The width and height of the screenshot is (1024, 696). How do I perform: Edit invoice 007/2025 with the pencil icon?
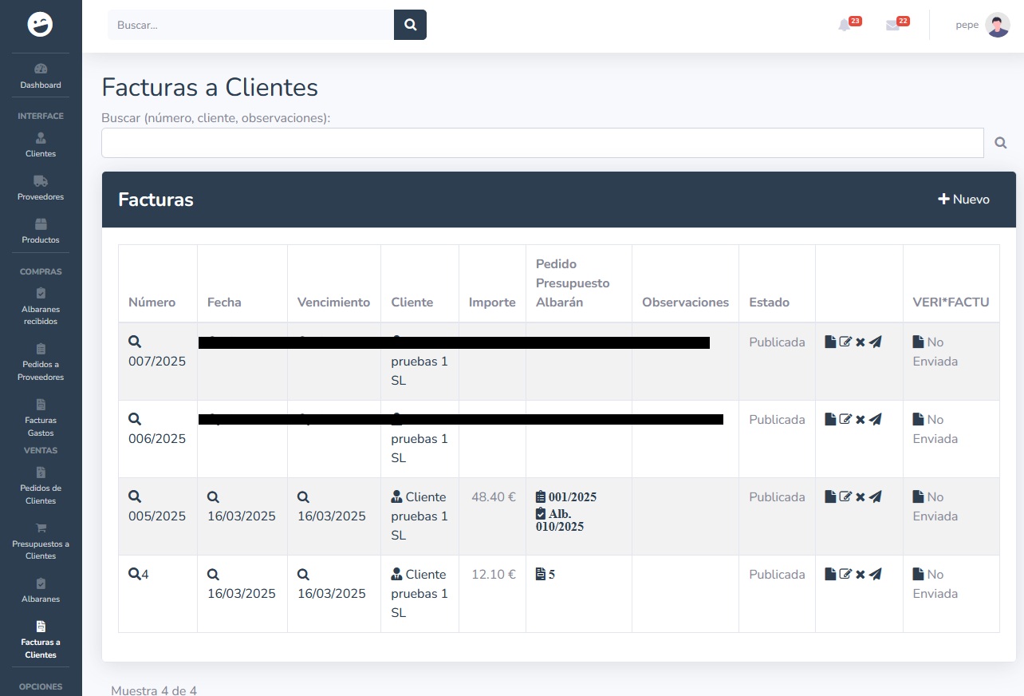pos(846,342)
